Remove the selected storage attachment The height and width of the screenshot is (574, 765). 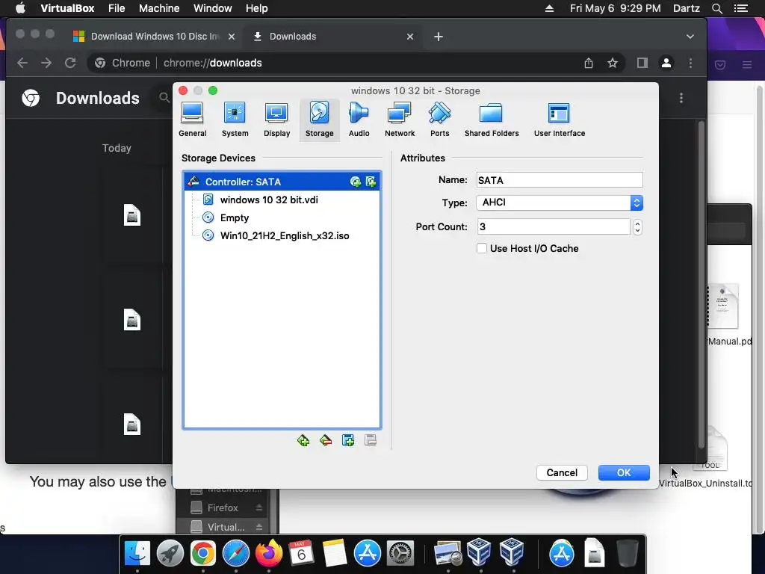point(371,441)
